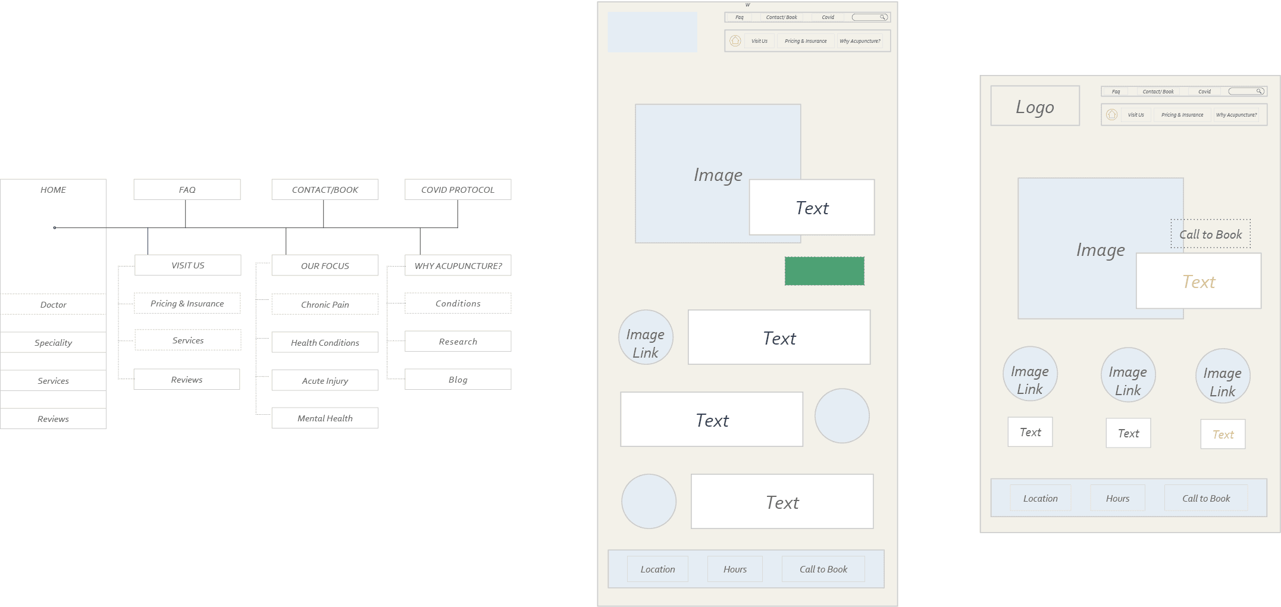The height and width of the screenshot is (607, 1281).
Task: Click Conditions under WHY ACUPUNCTURE?
Action: coord(458,303)
